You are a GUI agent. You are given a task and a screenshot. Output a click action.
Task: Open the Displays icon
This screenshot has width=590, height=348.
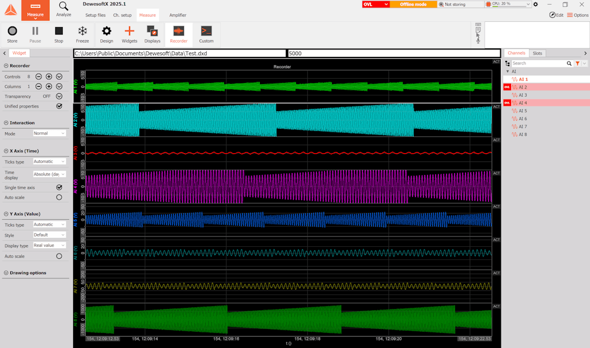152,35
